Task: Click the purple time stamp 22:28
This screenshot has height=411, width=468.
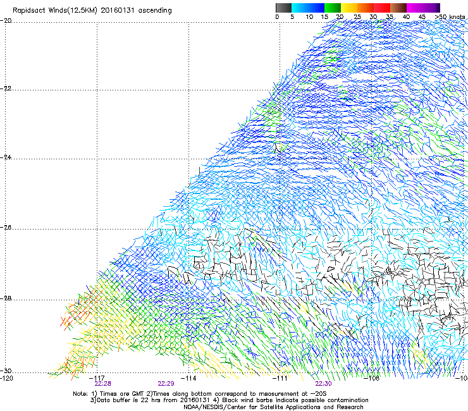Action: (102, 384)
